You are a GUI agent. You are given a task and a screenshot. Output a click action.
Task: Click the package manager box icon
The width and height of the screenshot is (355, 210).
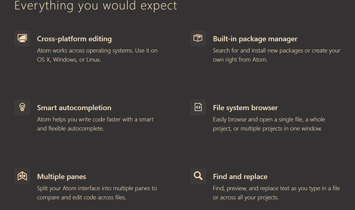tap(198, 38)
